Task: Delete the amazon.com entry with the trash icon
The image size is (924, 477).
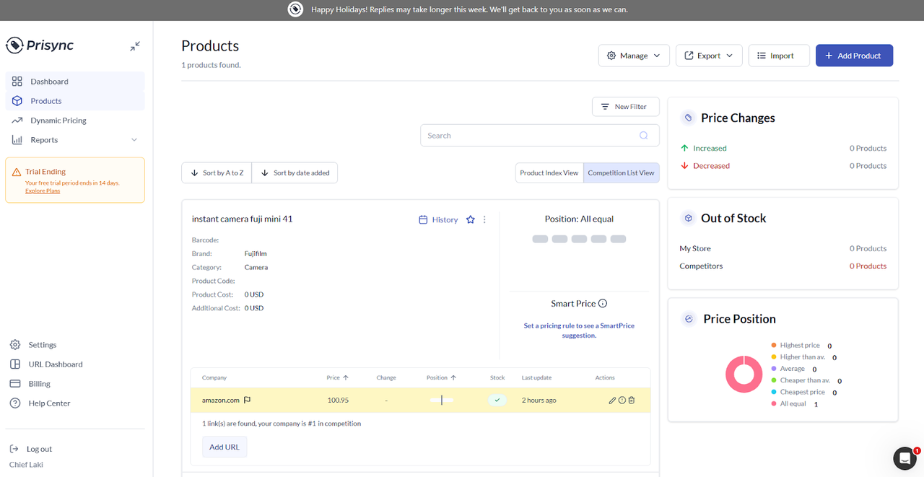Action: [632, 400]
